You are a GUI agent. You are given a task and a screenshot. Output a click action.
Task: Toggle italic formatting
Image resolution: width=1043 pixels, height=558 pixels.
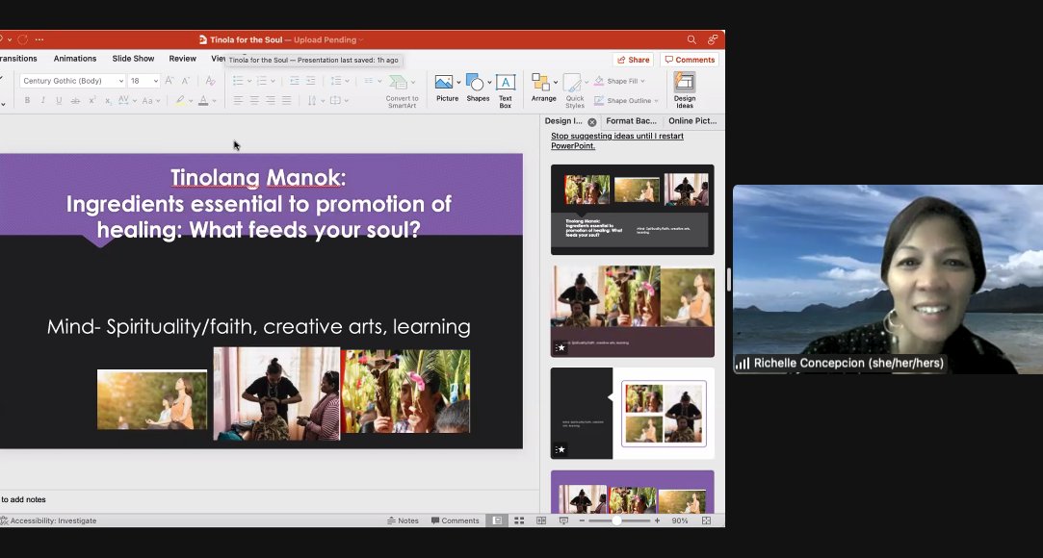(42, 100)
